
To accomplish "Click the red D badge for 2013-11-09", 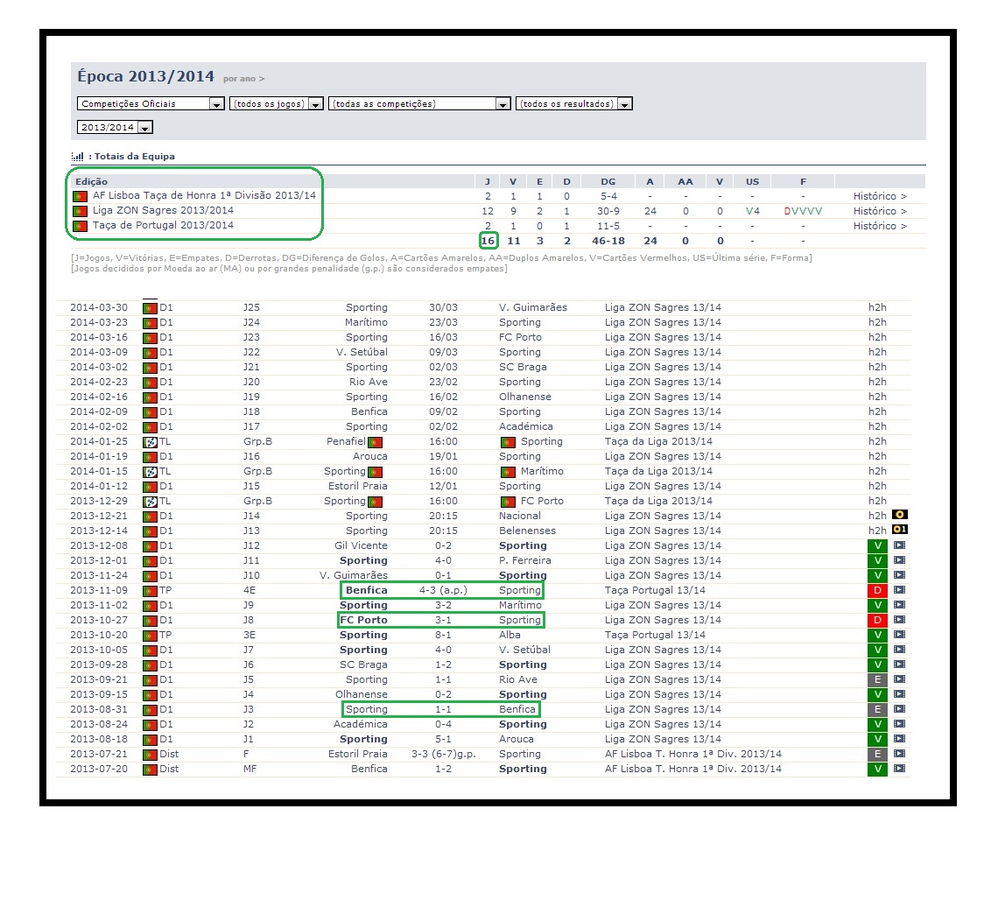I will pos(878,590).
